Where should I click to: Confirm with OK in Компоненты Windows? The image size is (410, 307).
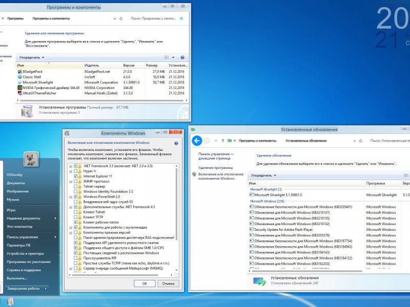145,283
